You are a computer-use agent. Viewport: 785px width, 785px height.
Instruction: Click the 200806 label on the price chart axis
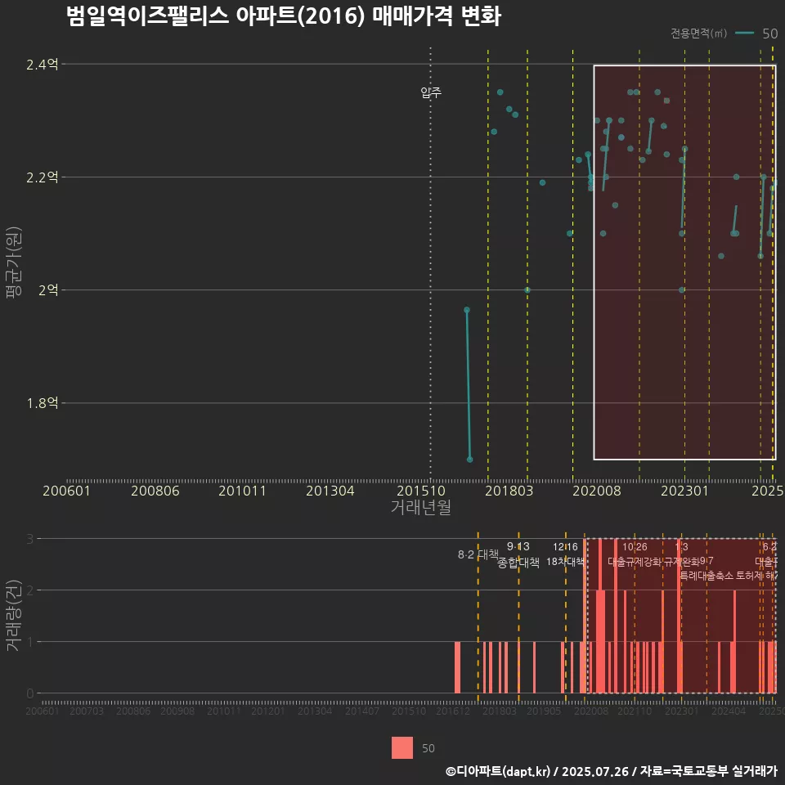point(155,491)
